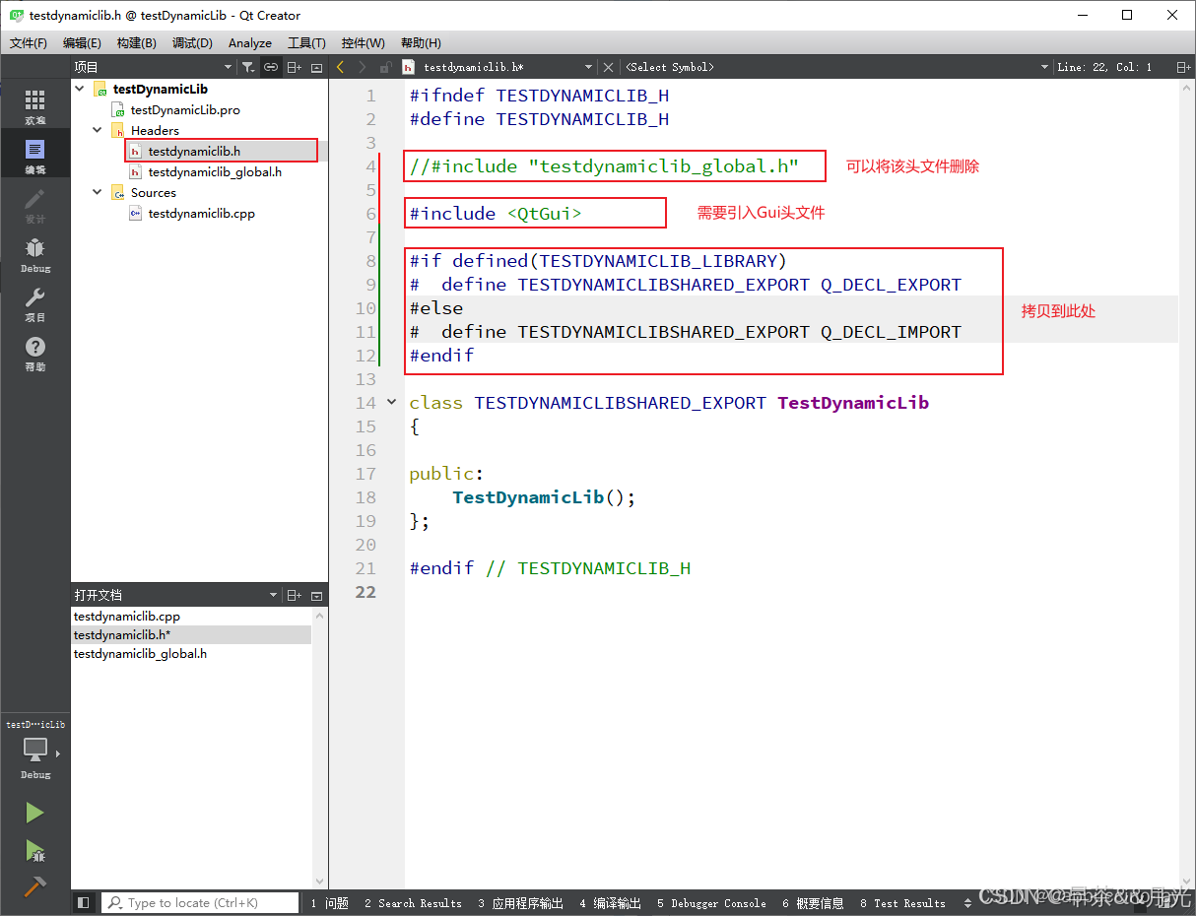Show the 6 概要信息 pane

(x=813, y=902)
